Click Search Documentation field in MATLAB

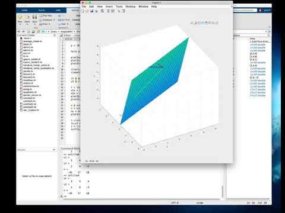pyautogui.click(x=245, y=10)
